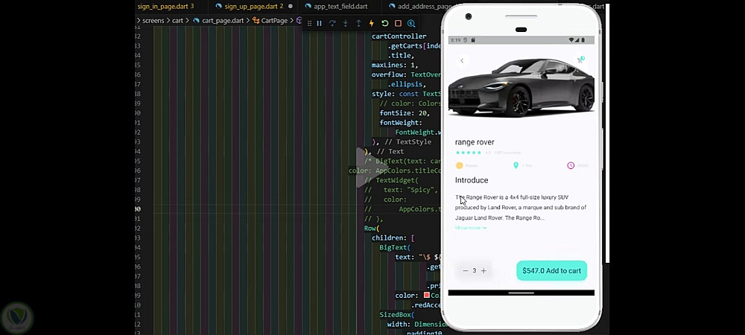Click the red color swatch beside Colors
This screenshot has width=745, height=335.
(x=427, y=295)
